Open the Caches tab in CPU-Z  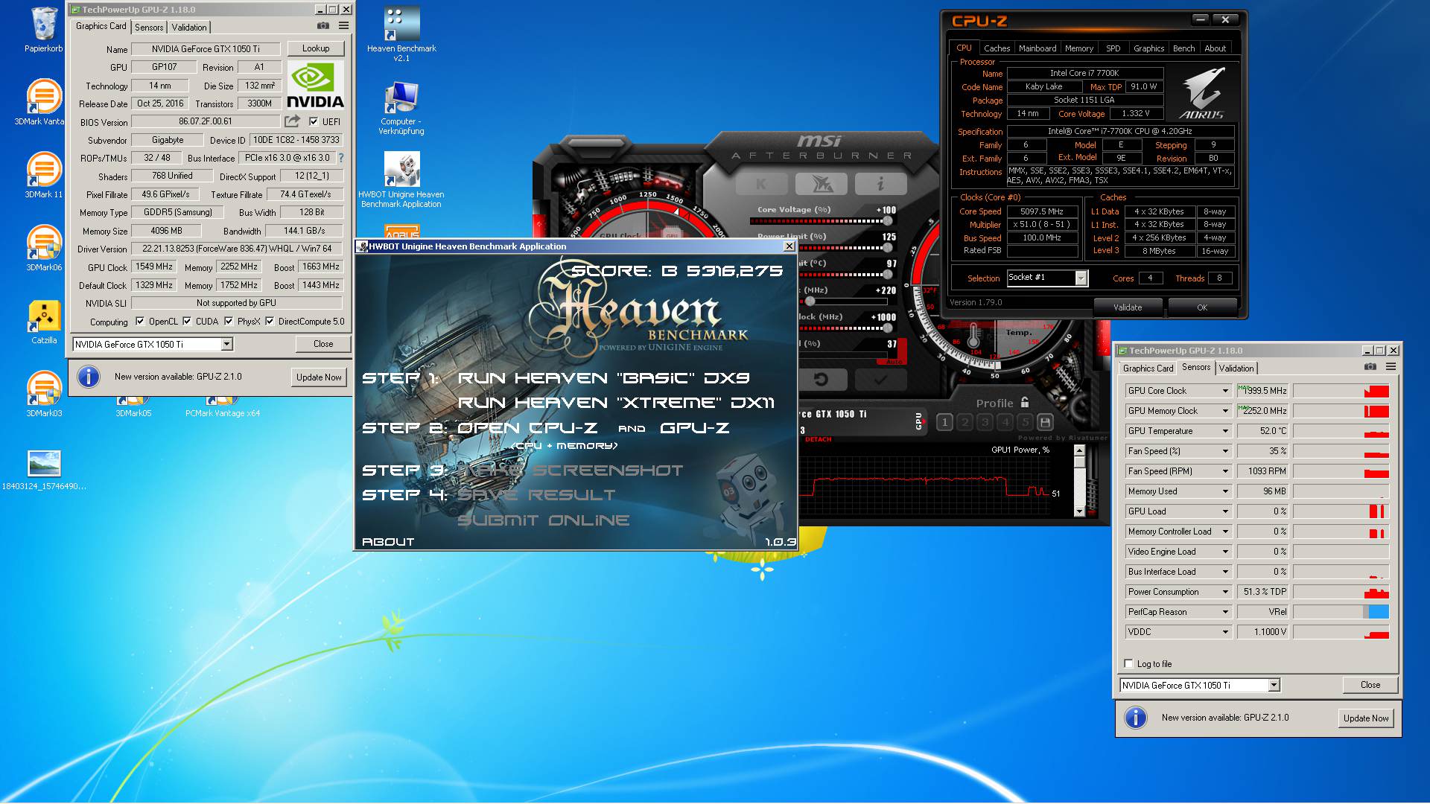[x=997, y=48]
